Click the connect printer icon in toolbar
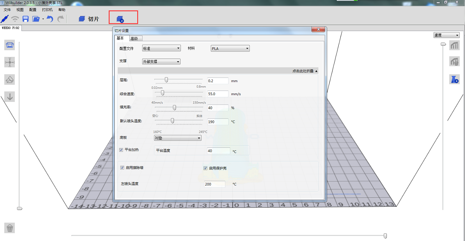Screen dimensions: 465x241 pos(5,19)
